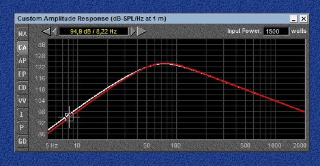Viewport: 320px width, 166px height.
Task: Minimize the Custom Amplitude Response window
Action: point(294,19)
